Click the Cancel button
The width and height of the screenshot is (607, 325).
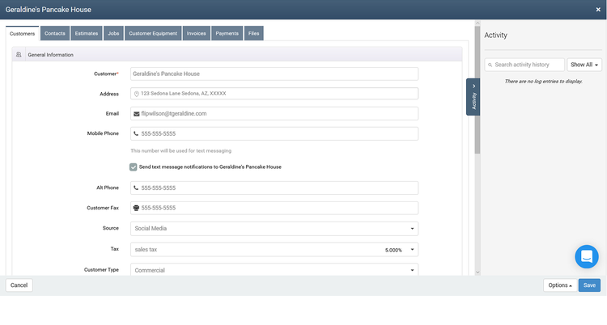pyautogui.click(x=19, y=285)
